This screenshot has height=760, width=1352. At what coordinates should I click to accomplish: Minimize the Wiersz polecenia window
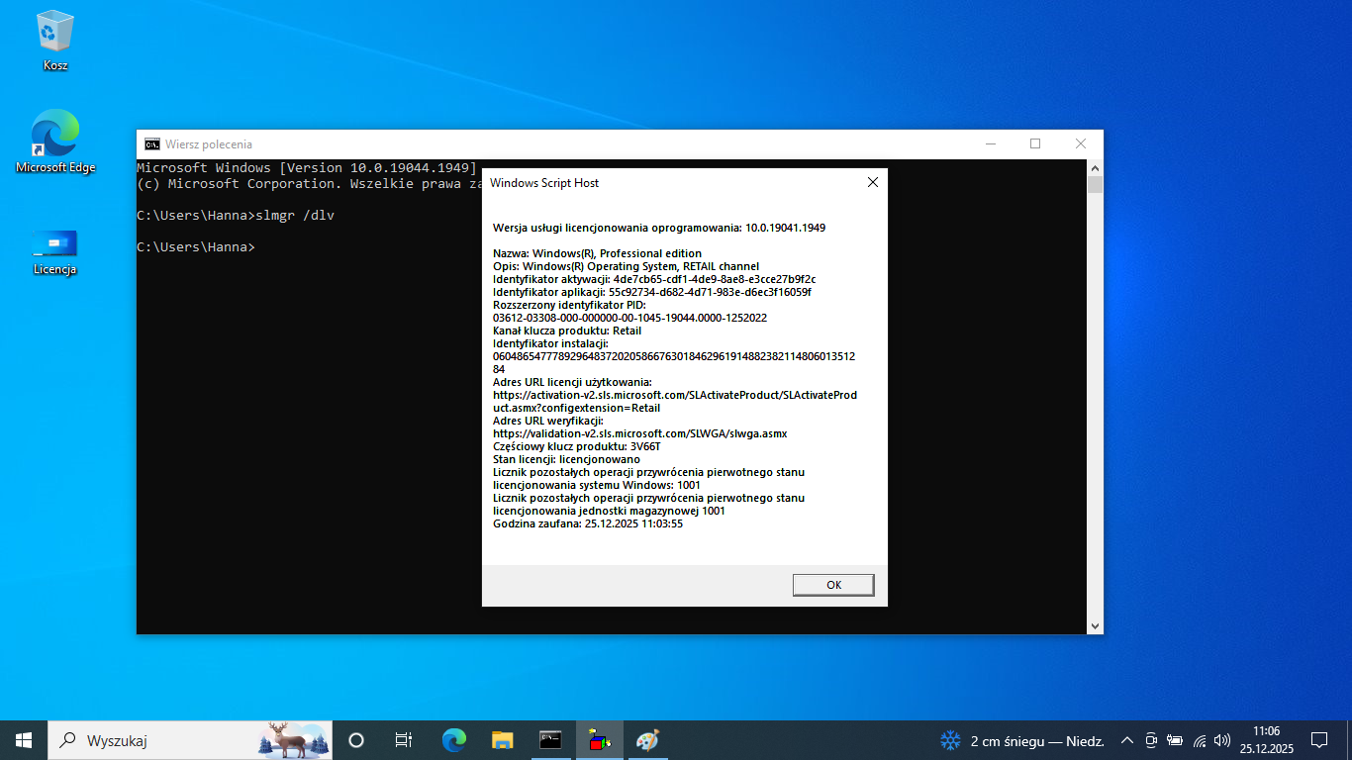[990, 144]
